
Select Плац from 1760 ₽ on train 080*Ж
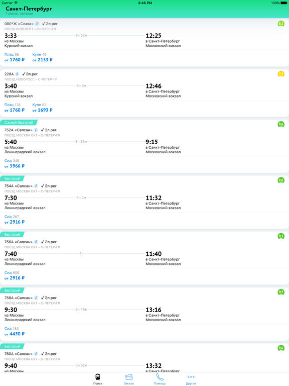click(15, 57)
